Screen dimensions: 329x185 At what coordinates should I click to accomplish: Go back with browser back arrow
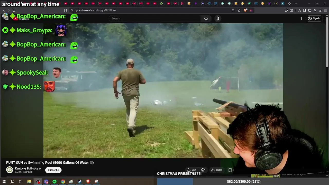(x=4, y=10)
